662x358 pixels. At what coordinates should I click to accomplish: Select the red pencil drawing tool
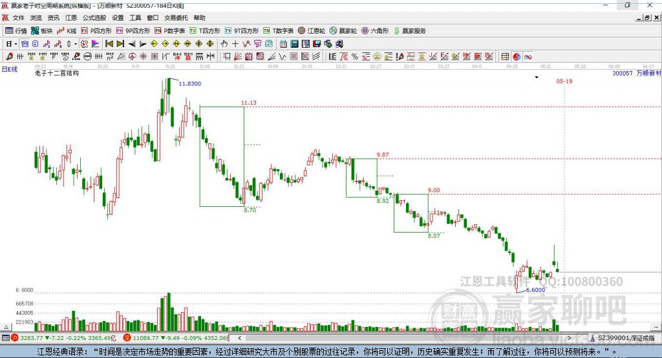tap(9, 57)
